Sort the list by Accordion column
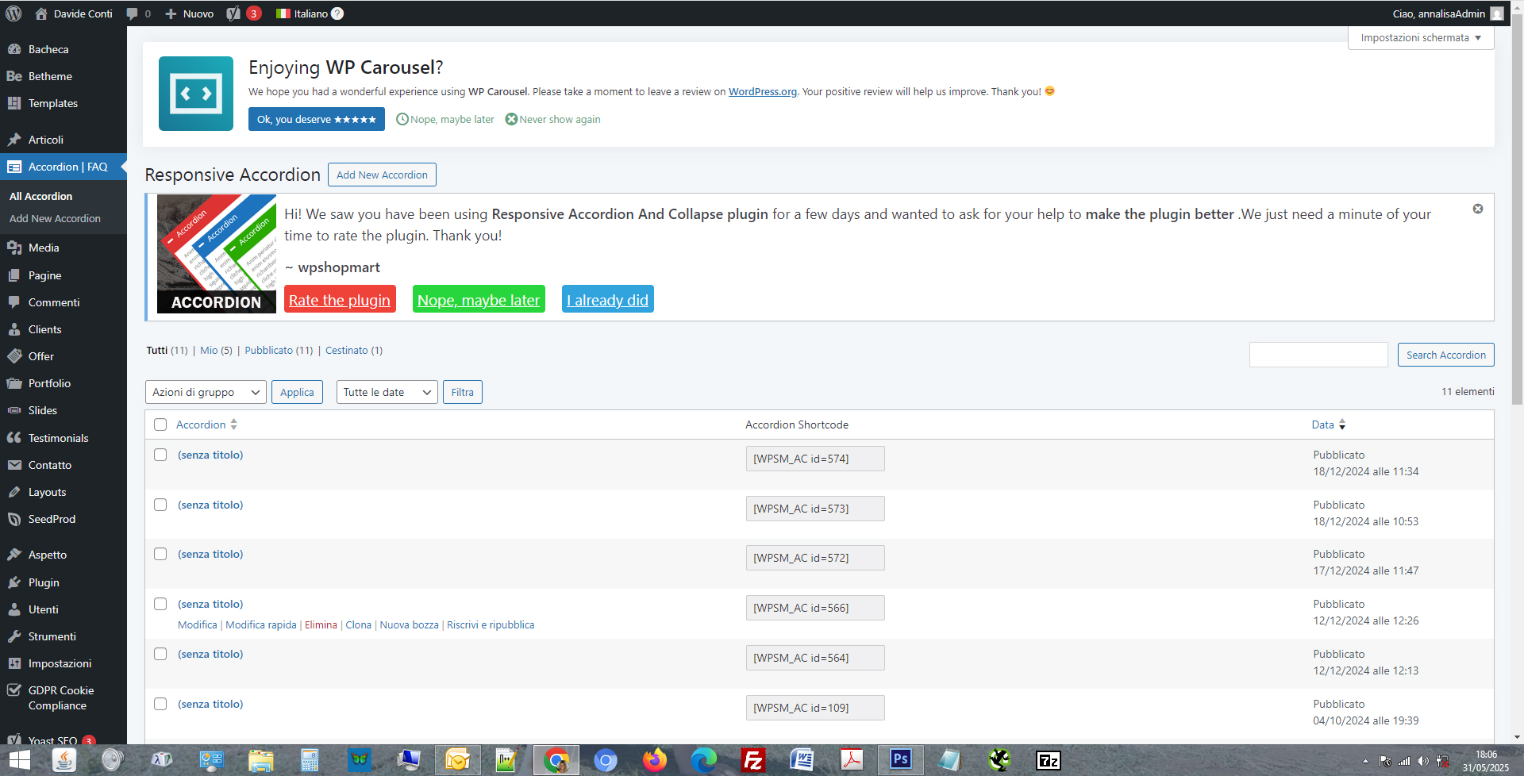The width and height of the screenshot is (1524, 776). coord(206,424)
